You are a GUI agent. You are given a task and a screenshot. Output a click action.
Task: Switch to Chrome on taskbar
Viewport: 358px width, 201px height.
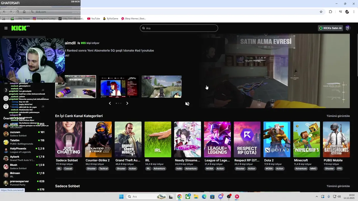click(x=179, y=197)
